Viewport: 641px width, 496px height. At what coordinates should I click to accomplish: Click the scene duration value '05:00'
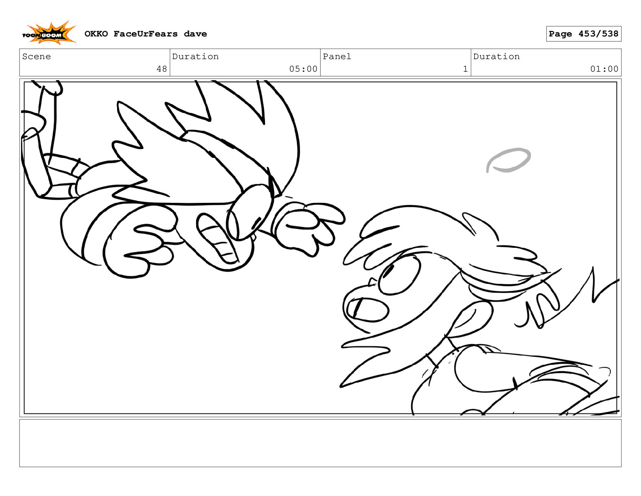tap(303, 69)
